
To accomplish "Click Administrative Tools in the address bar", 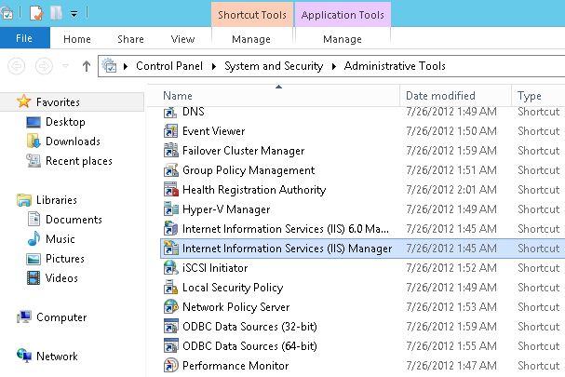I will (x=395, y=66).
